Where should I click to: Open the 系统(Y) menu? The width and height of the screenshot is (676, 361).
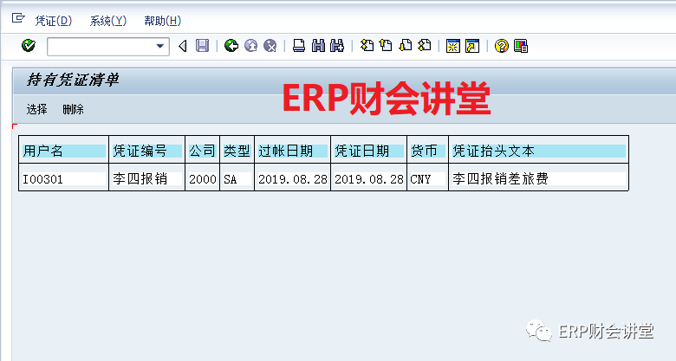[107, 21]
